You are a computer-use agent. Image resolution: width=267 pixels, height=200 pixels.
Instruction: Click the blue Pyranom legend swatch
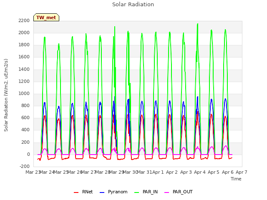tap(102, 192)
